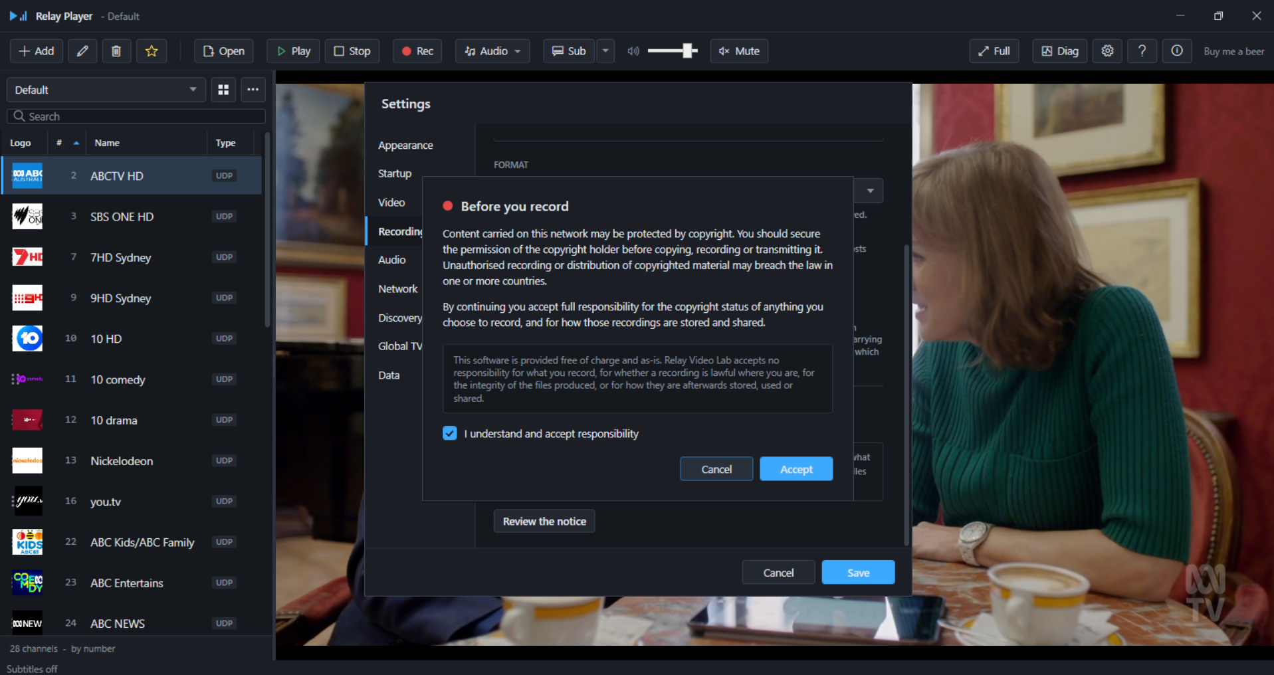Accept the recording notice
1274x675 pixels.
coord(796,469)
